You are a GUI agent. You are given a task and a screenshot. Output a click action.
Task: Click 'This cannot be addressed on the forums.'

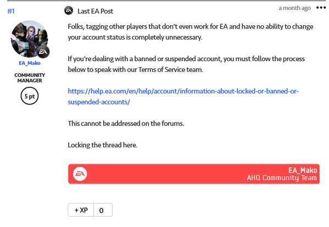pos(126,124)
